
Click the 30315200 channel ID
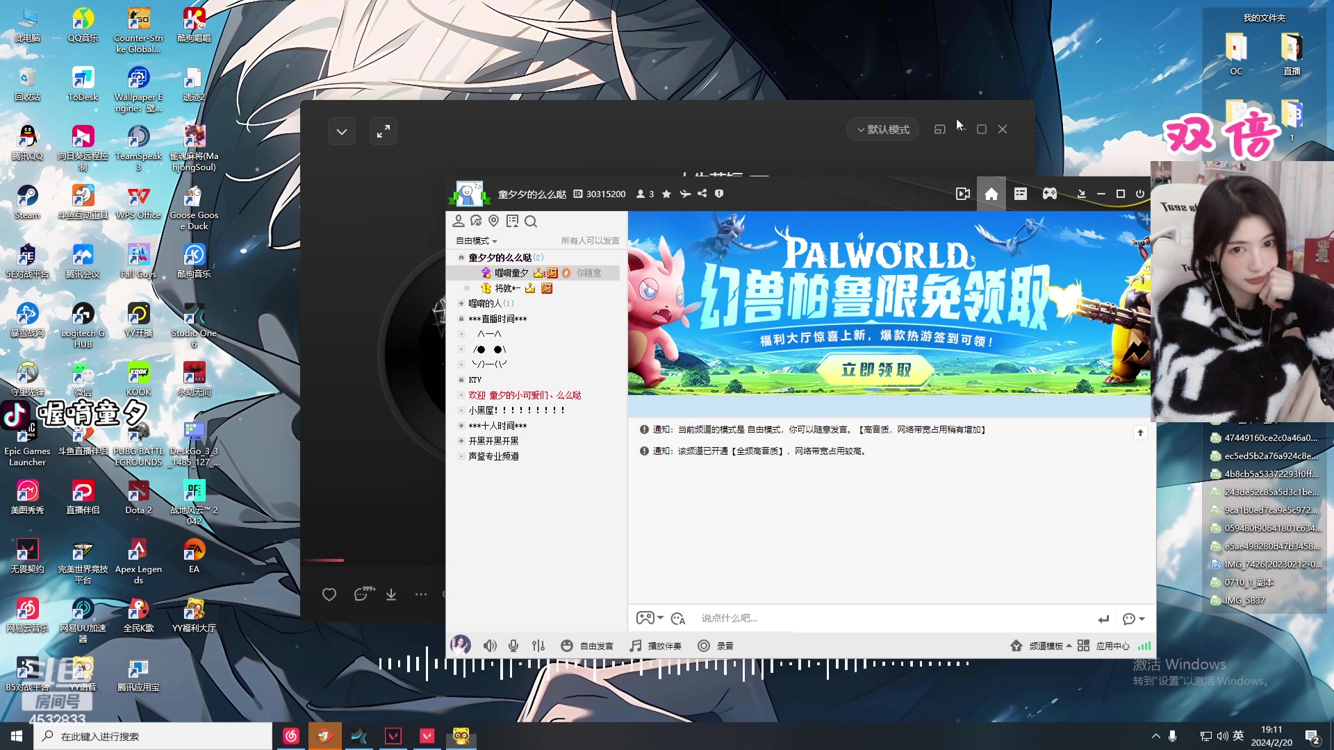pos(605,194)
